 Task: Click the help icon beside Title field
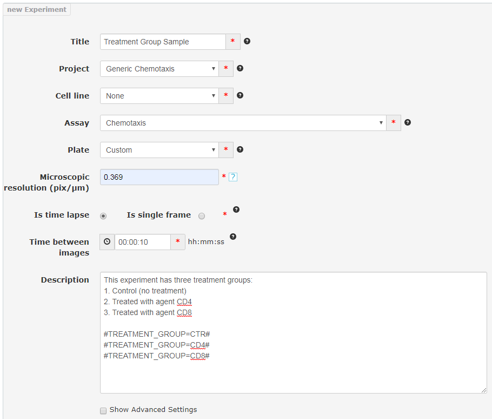tap(247, 41)
